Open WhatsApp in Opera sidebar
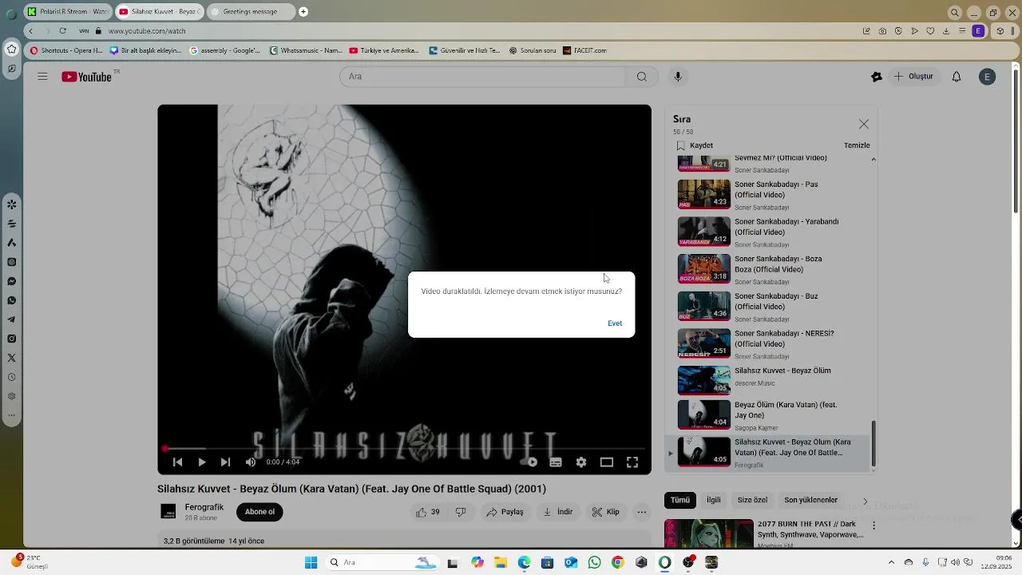 12,300
